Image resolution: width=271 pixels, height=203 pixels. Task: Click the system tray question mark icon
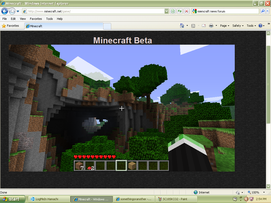pos(235,199)
